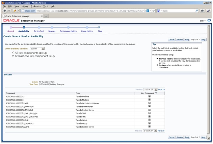The image size is (213, 144).
Task: Open Edit menu
Action: click(x=10, y=6)
